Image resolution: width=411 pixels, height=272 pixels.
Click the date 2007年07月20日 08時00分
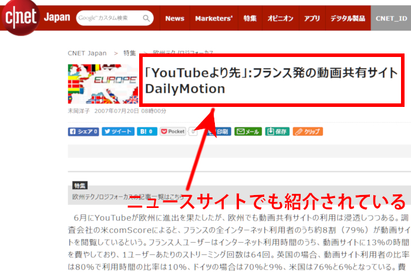(130, 111)
